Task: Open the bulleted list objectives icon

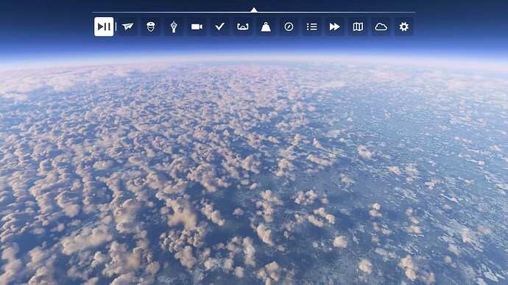Action: 311,26
